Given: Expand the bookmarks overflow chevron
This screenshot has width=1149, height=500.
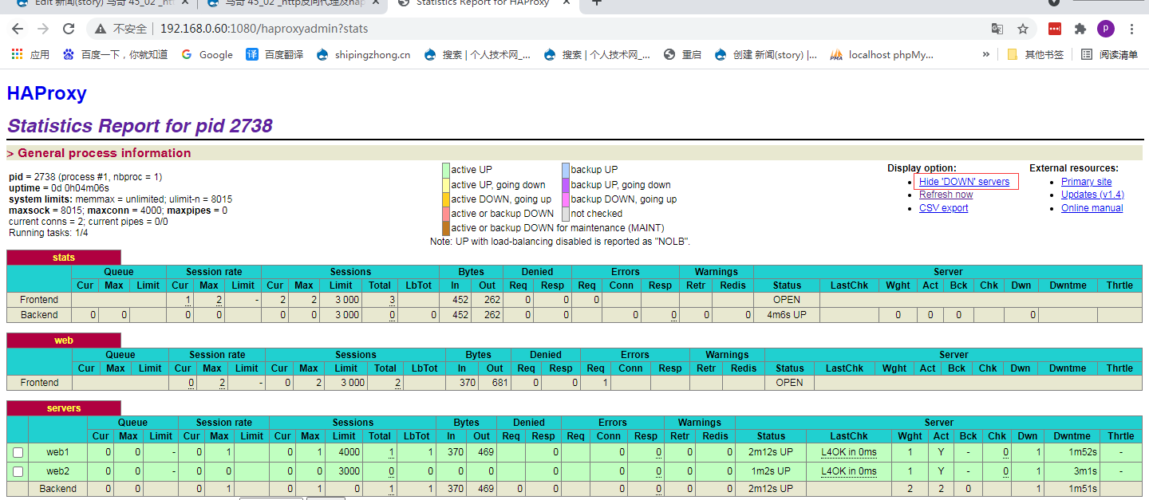Looking at the screenshot, I should (x=986, y=55).
